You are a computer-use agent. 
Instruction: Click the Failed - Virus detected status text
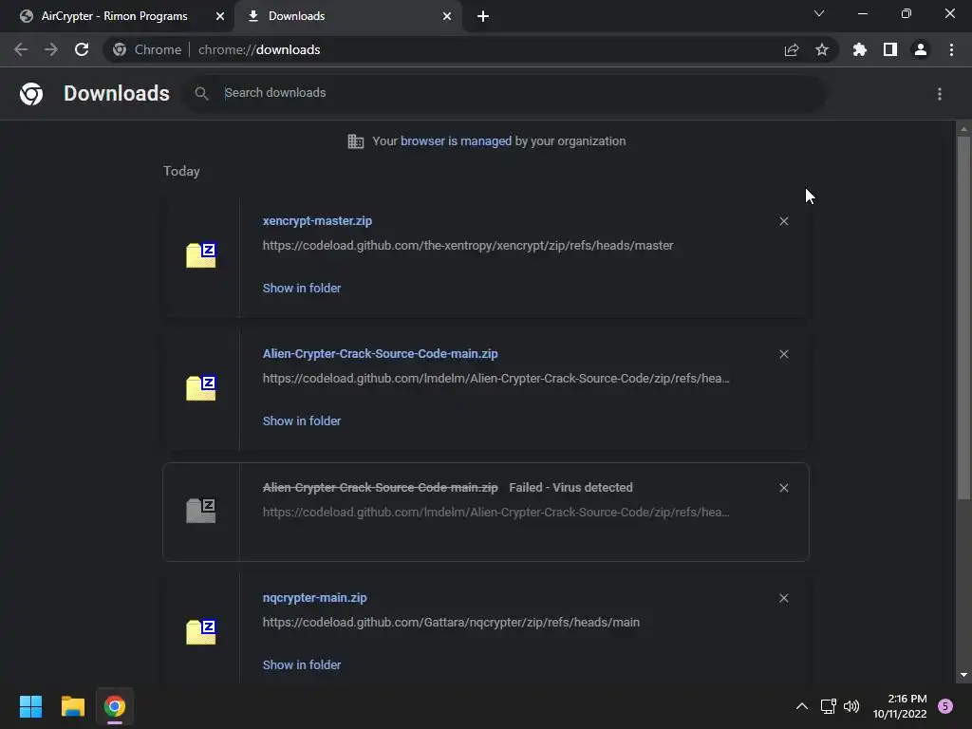tap(570, 487)
